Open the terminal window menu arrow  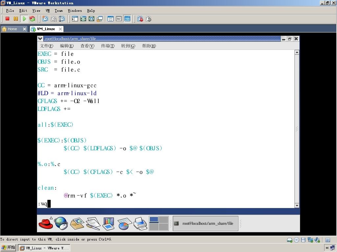click(40, 39)
